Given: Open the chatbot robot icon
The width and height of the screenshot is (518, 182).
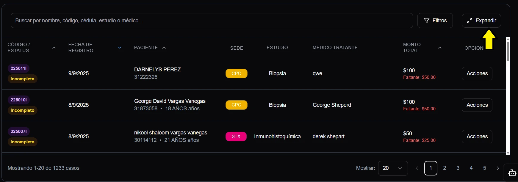Looking at the screenshot, I should click(x=512, y=173).
